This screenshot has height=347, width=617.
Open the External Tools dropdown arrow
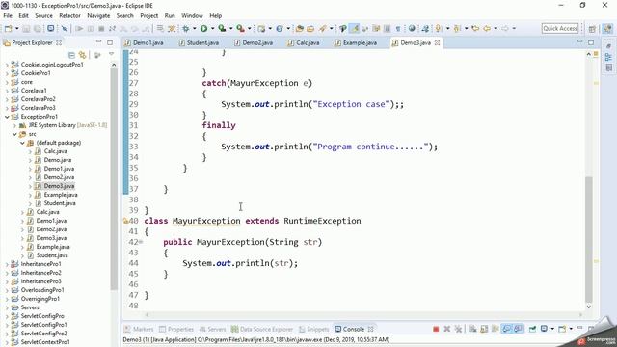coord(249,28)
